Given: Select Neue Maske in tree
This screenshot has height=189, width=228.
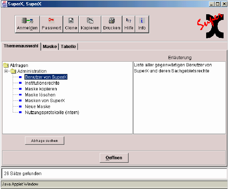Looking at the screenshot, I should (37, 107).
